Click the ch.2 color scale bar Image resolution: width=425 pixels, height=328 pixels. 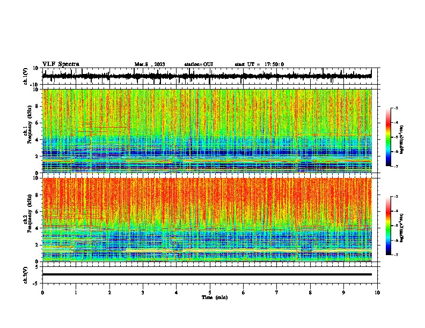388,226
